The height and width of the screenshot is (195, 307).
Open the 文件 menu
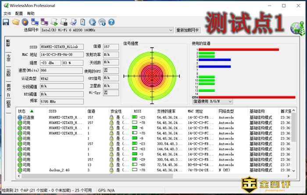click(7, 14)
